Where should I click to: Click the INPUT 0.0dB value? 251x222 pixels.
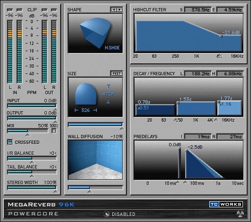pyautogui.click(x=50, y=101)
